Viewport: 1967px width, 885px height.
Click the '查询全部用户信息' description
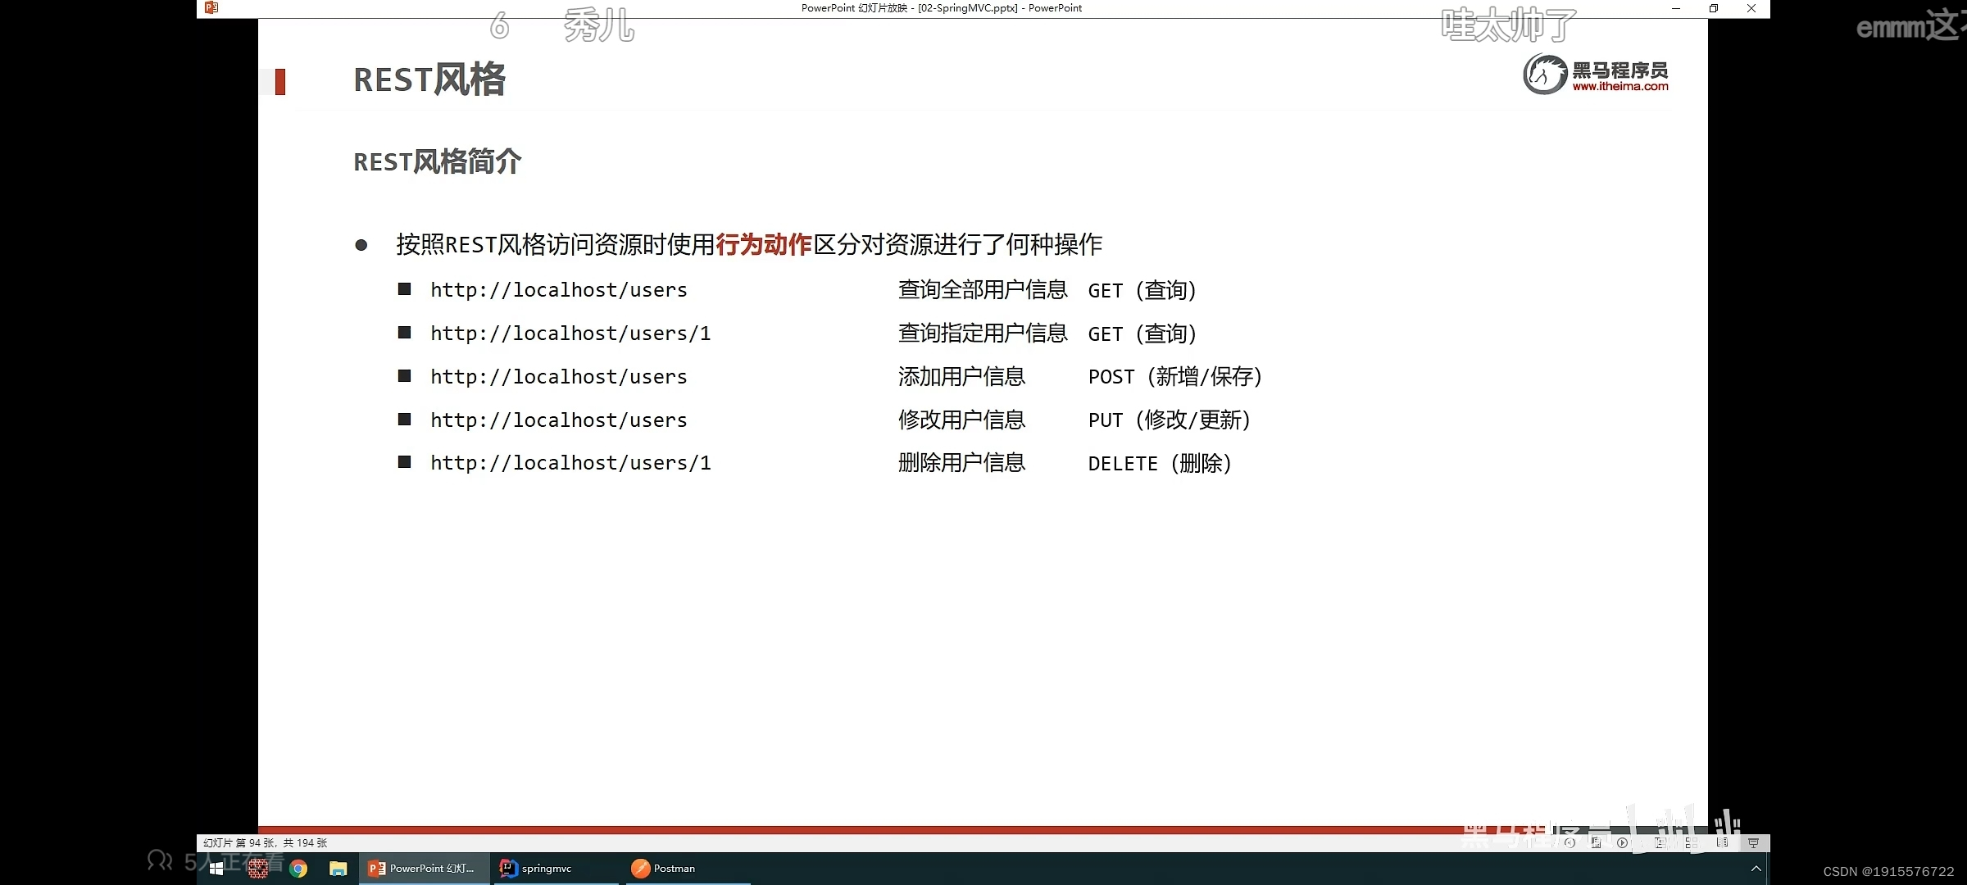pos(983,290)
